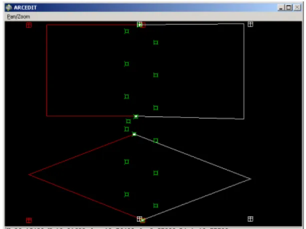Select the white tic marker at bottom center
Viewport: 306px width, 229px height.
pyautogui.click(x=139, y=219)
